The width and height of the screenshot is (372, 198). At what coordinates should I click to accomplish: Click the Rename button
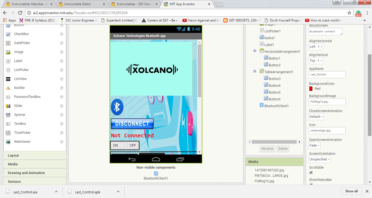[267, 149]
